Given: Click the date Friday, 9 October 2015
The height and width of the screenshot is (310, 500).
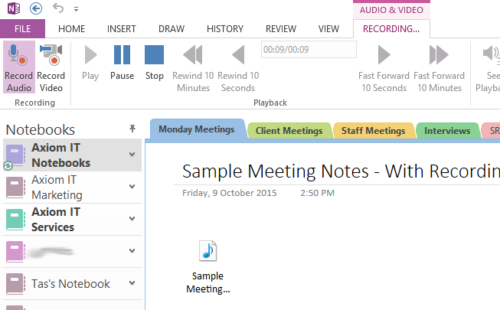Looking at the screenshot, I should 229,193.
